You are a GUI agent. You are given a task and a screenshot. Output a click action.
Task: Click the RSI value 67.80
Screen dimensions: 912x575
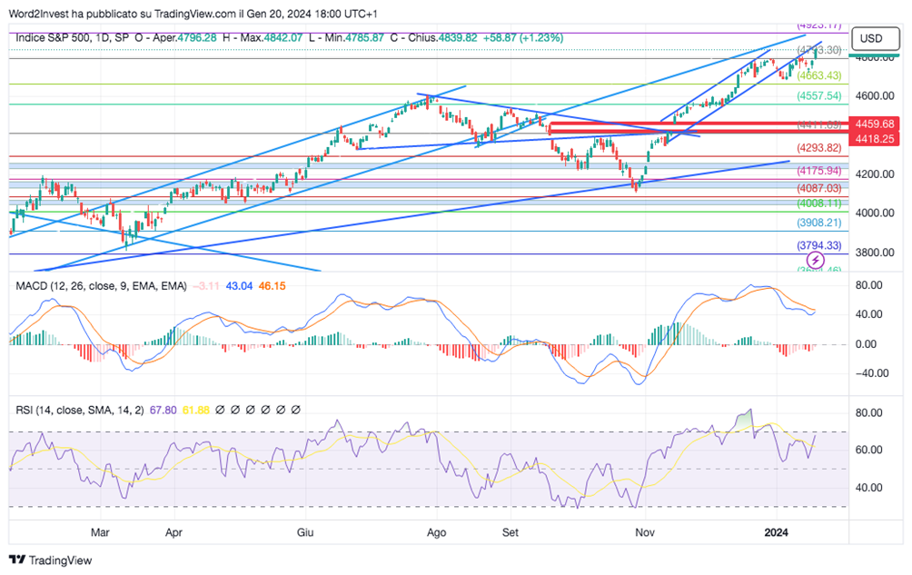[163, 411]
